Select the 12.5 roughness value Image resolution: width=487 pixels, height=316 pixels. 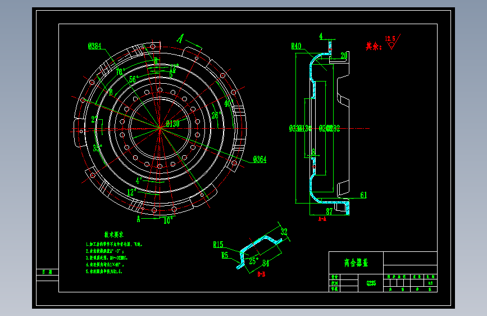tap(390, 39)
